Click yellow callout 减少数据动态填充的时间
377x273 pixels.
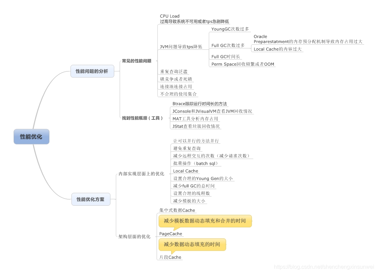192,245
